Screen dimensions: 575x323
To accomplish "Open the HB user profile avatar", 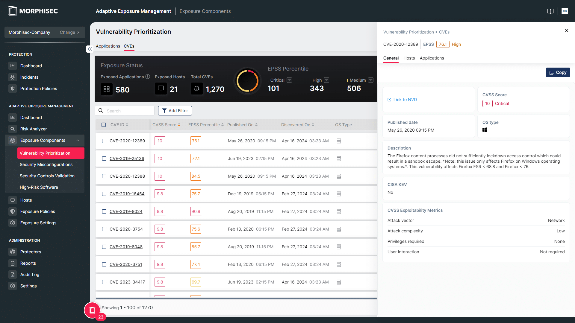I will coord(565,11).
